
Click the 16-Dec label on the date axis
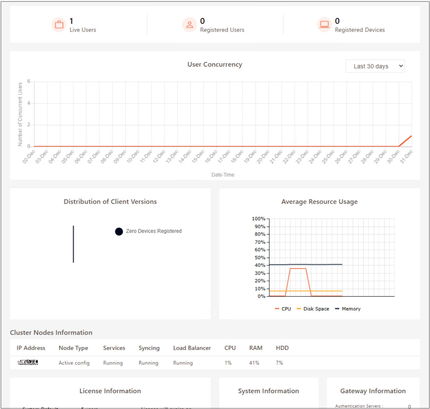[x=211, y=157]
